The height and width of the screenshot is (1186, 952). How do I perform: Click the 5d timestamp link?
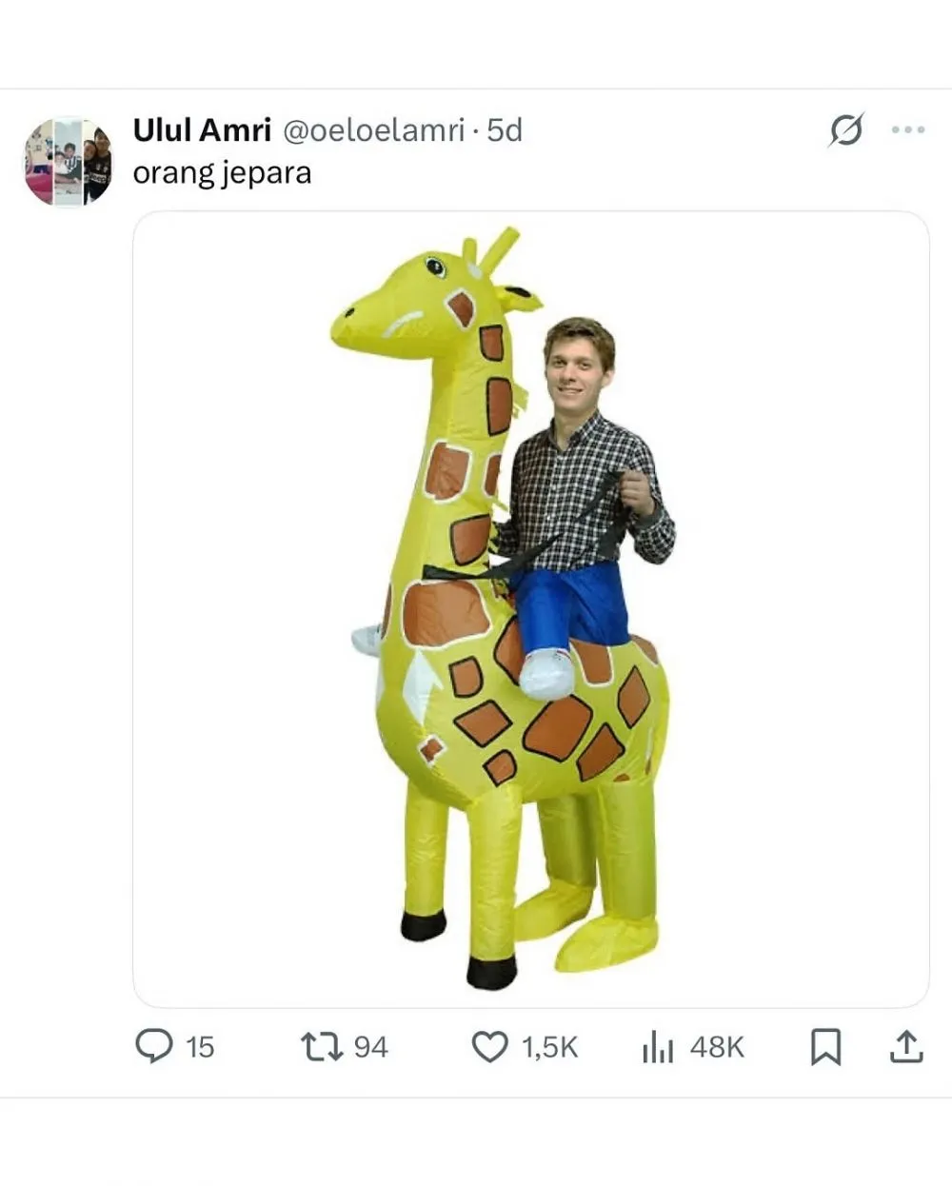pyautogui.click(x=502, y=131)
